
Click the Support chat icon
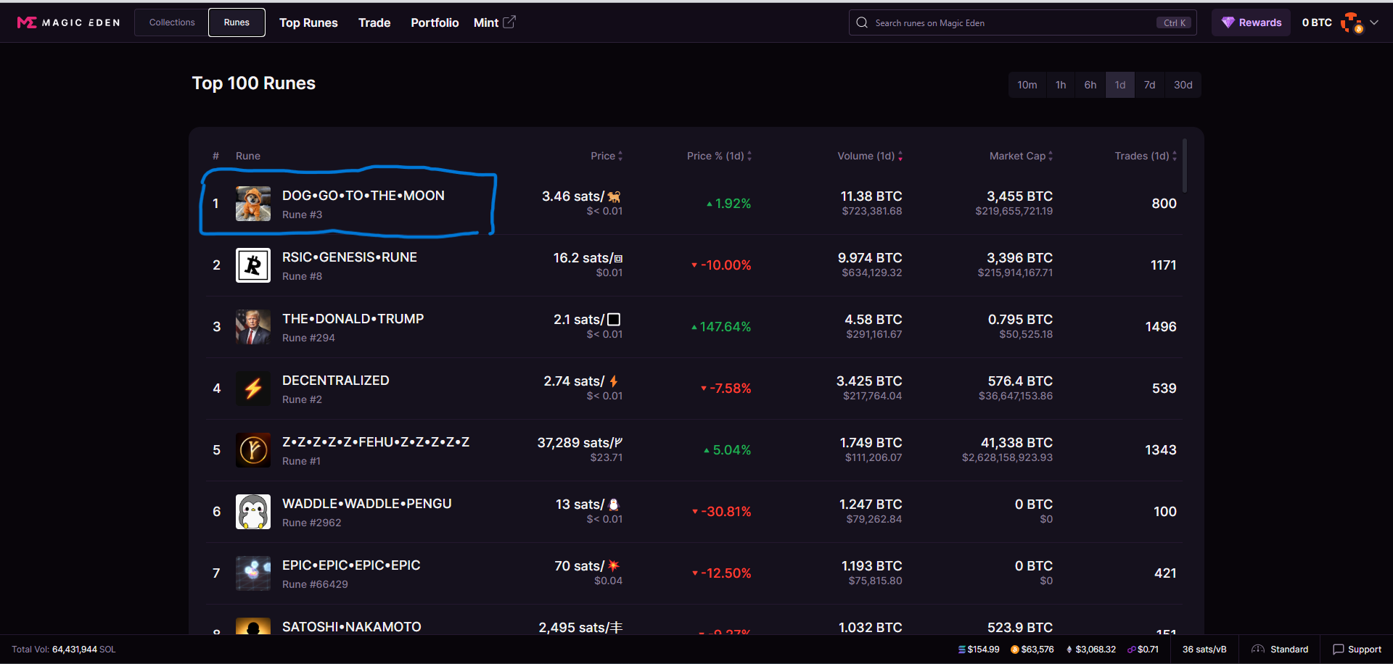click(1339, 650)
